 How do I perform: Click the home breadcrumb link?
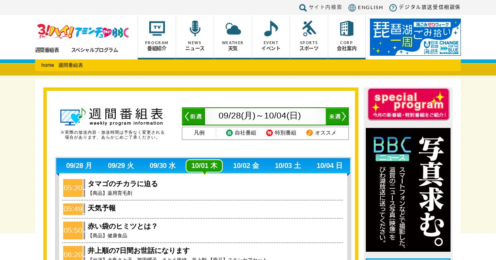click(x=48, y=65)
